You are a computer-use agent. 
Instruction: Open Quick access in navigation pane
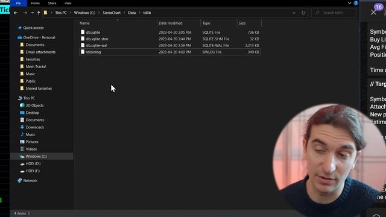[x=33, y=28]
